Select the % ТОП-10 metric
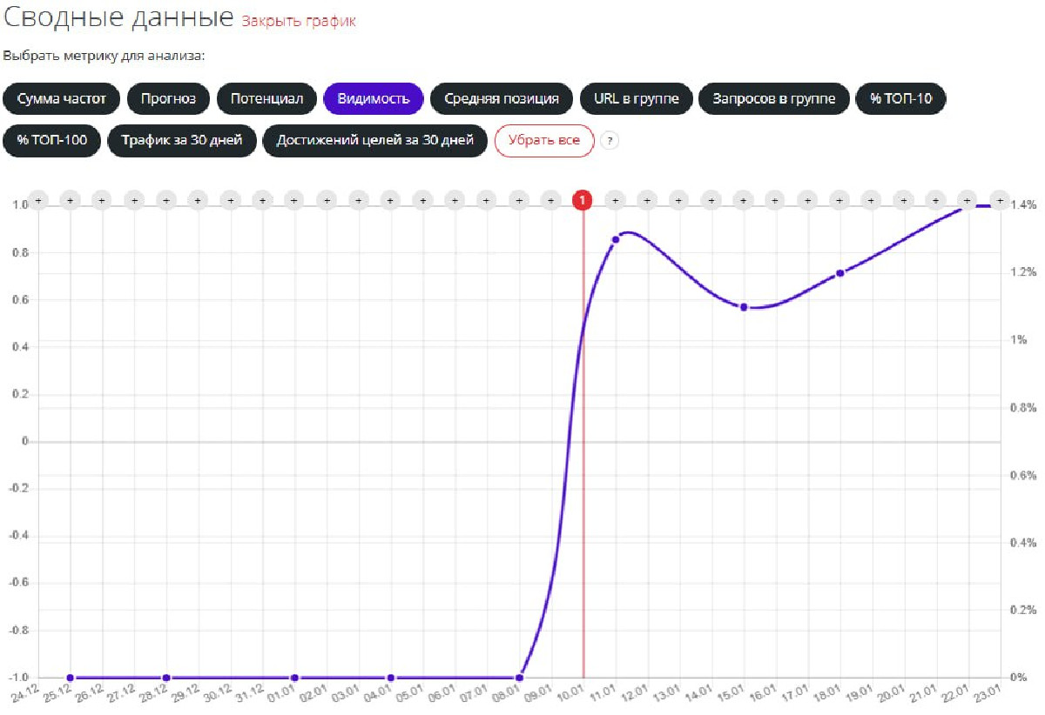 point(901,98)
